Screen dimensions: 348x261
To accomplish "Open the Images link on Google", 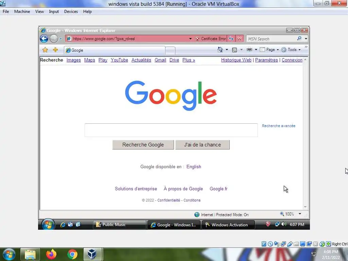I will pos(73,60).
